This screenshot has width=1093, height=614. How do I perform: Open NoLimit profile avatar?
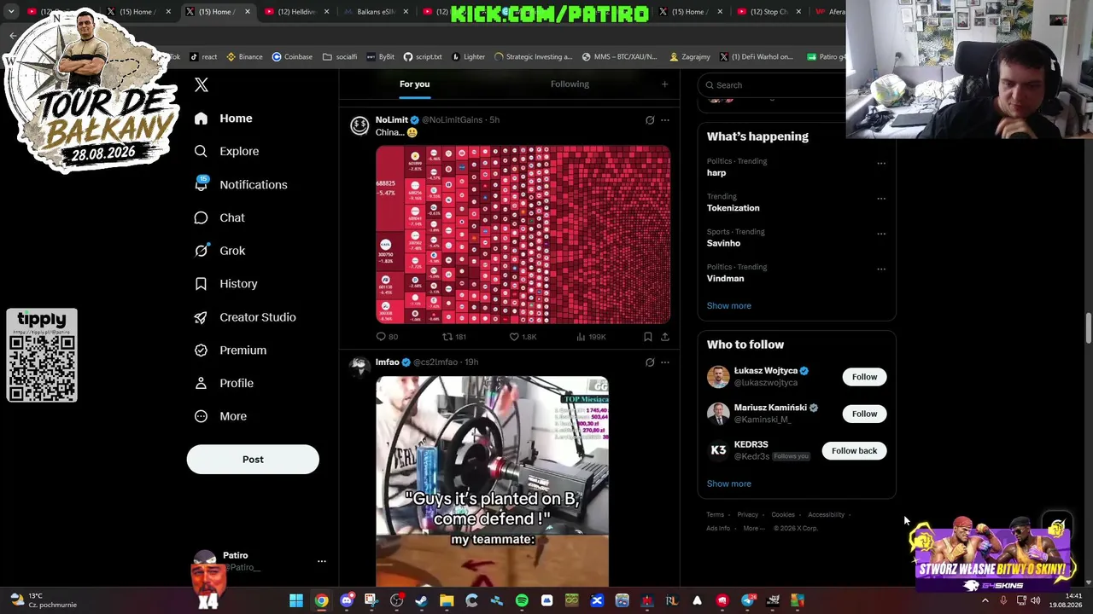coord(359,125)
